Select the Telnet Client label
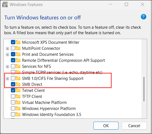Image resolution: width=152 pixels, height=134 pixels. (x=33, y=91)
